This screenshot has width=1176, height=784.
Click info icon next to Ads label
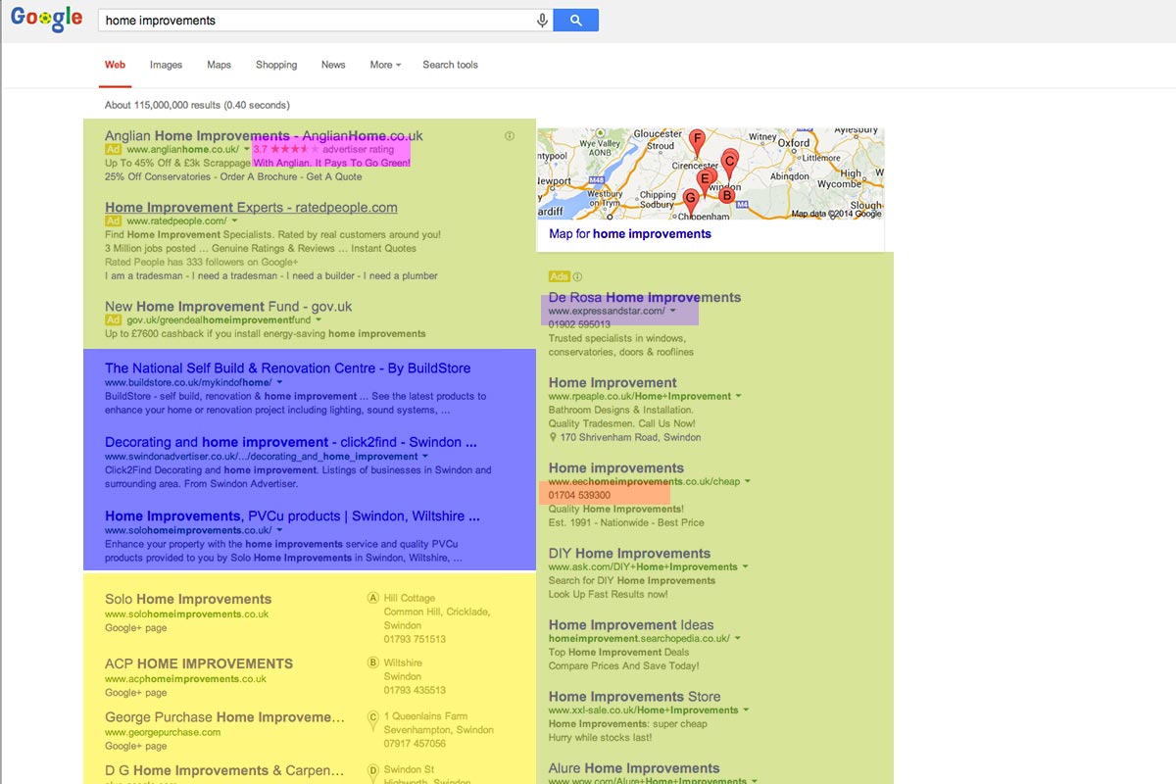pos(577,277)
